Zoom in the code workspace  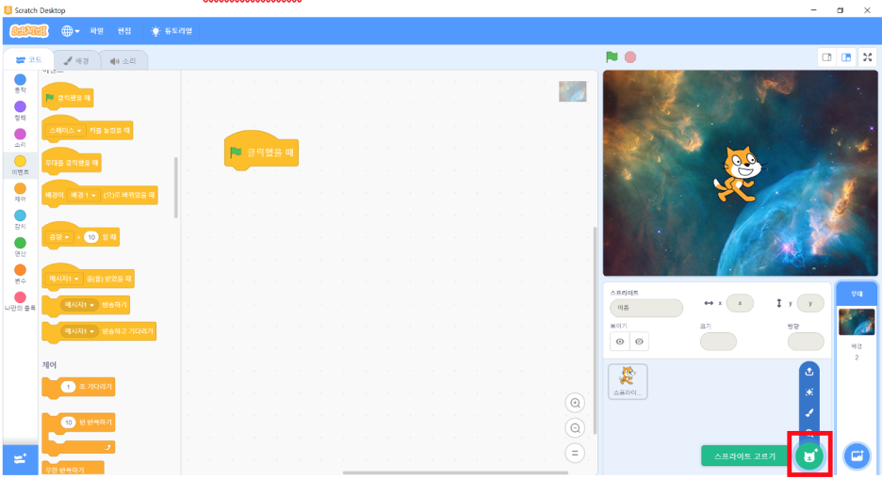click(x=575, y=403)
